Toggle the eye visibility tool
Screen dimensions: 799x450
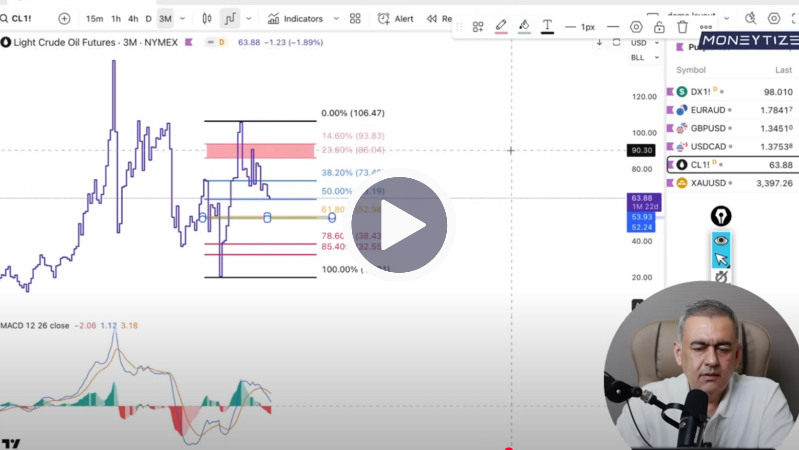[721, 241]
